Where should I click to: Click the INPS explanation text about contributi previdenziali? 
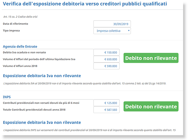[89, 130]
